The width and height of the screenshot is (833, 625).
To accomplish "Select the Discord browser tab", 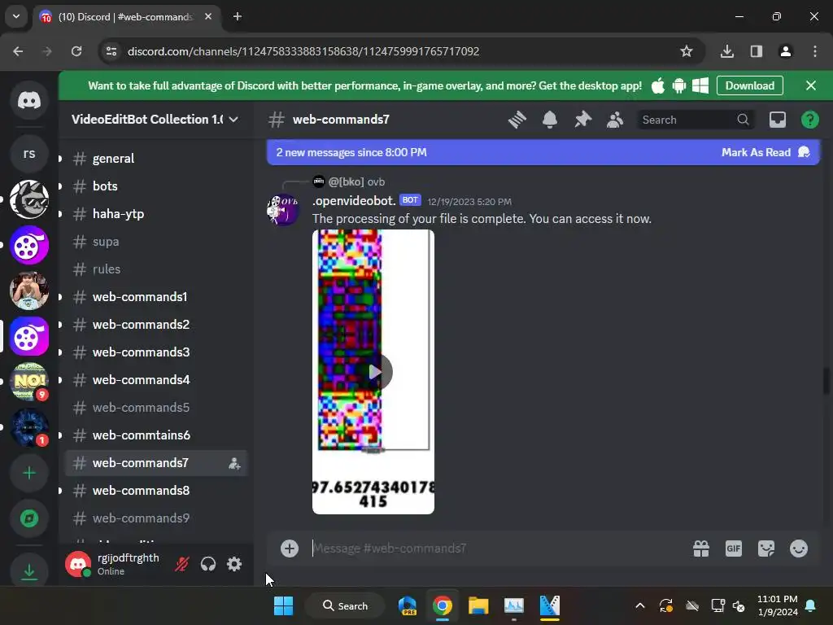I will click(x=126, y=17).
